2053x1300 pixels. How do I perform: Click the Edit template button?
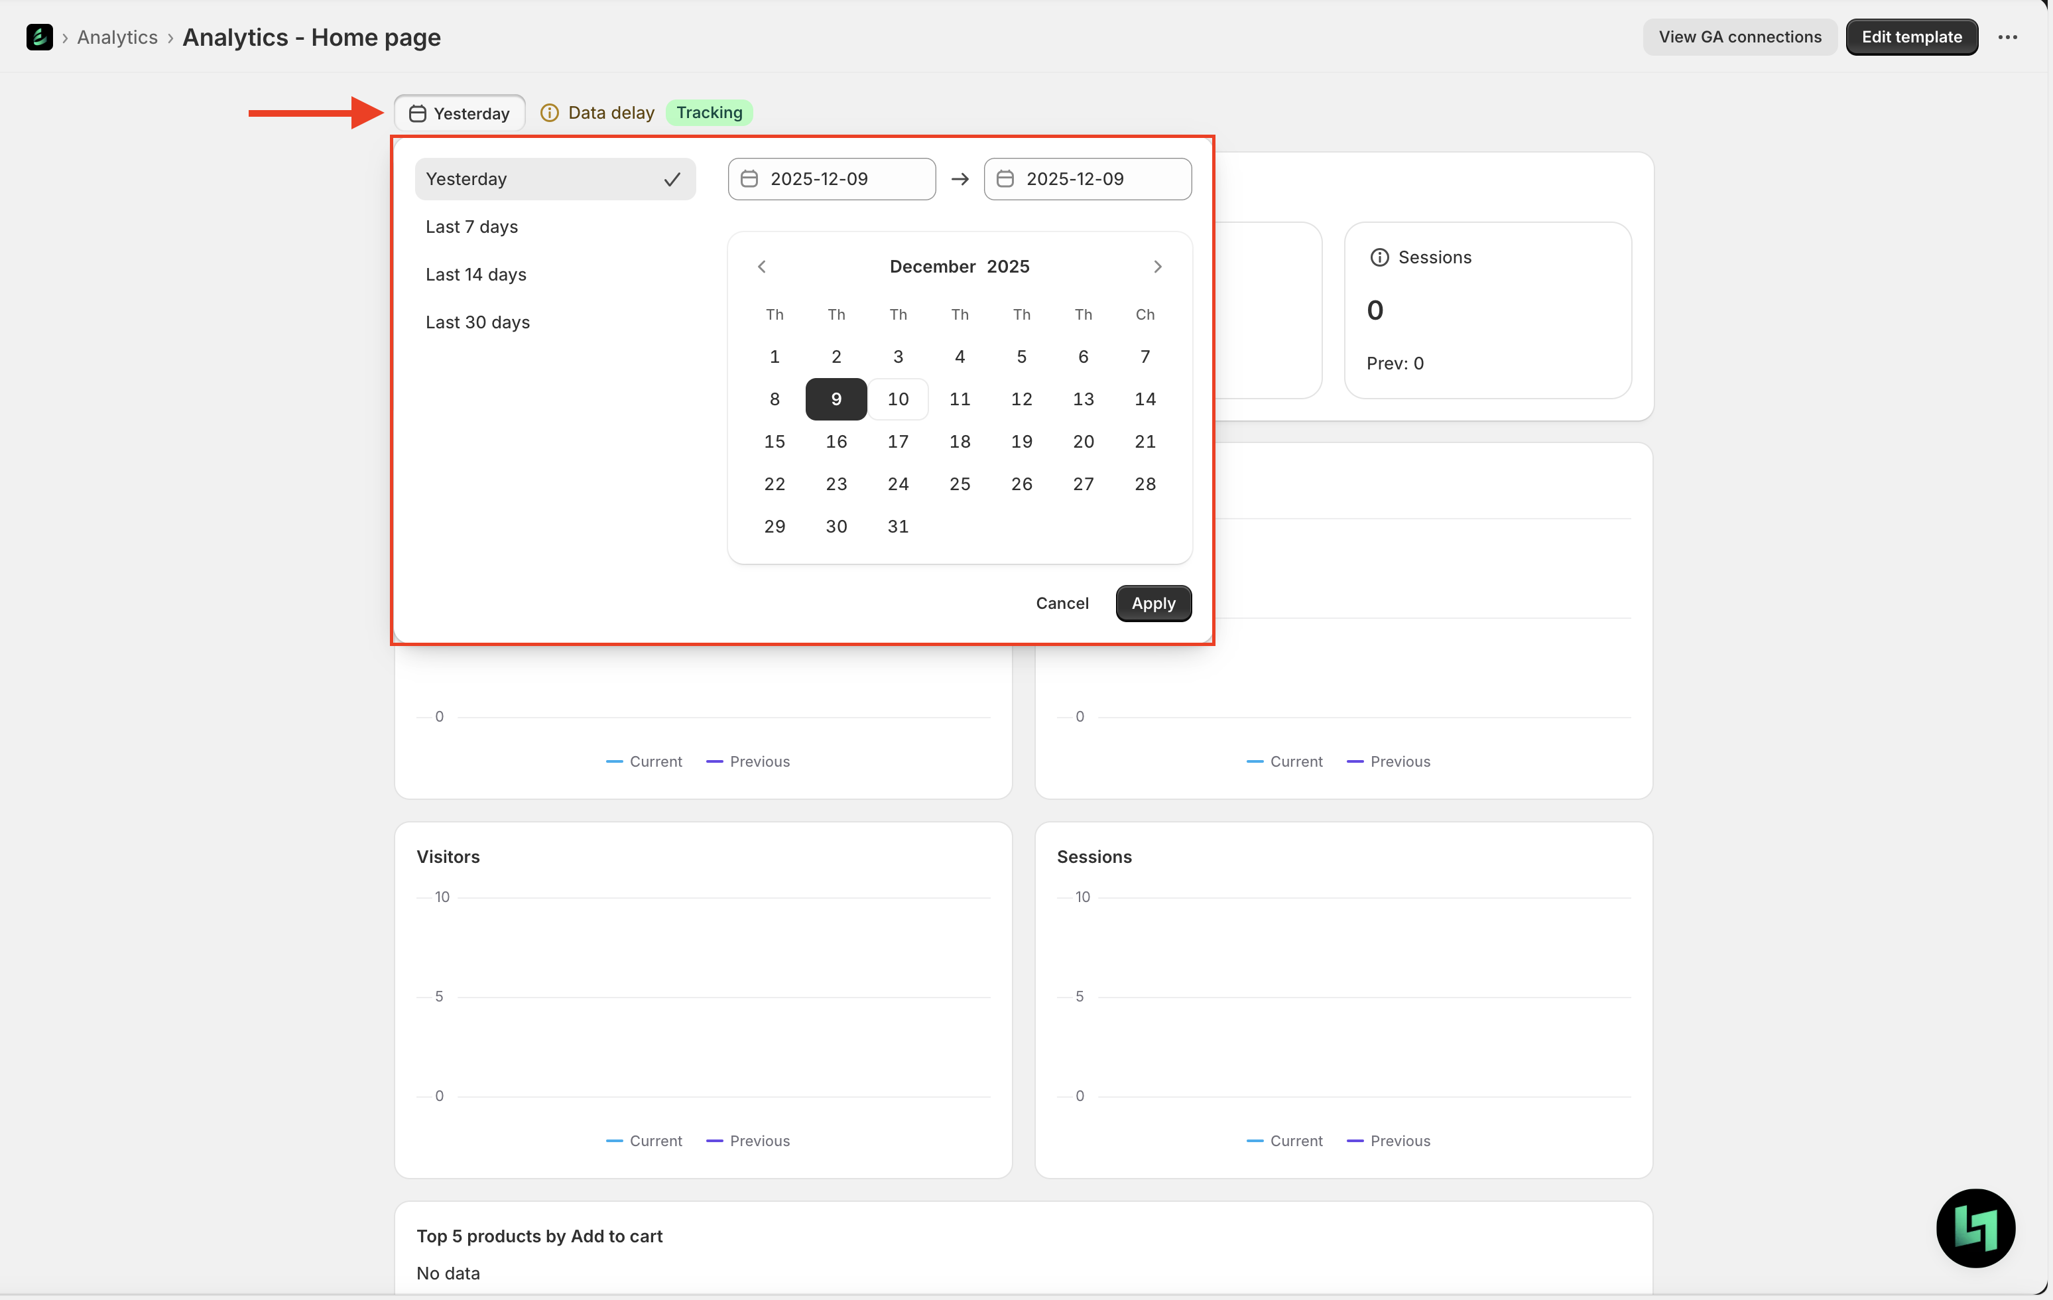(1910, 36)
